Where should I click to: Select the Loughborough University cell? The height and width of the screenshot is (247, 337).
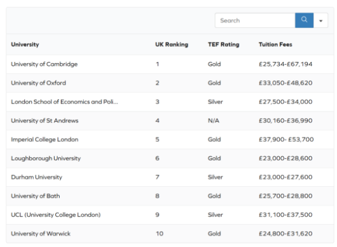(x=46, y=158)
